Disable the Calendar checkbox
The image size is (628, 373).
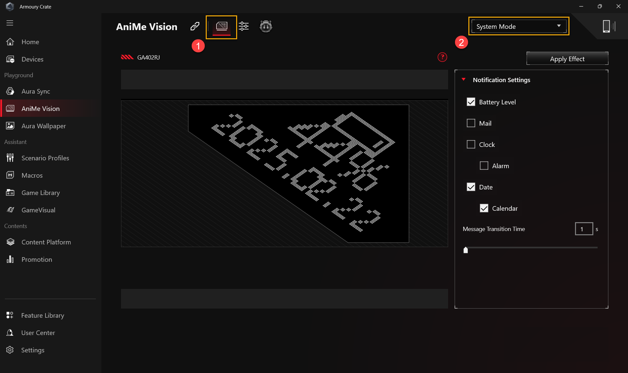click(x=484, y=208)
